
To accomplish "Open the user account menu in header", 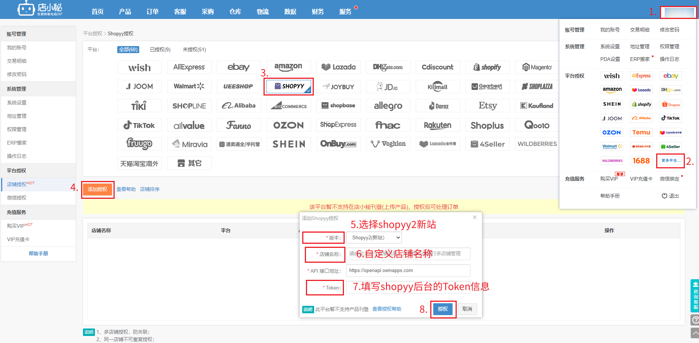I will coord(679,12).
